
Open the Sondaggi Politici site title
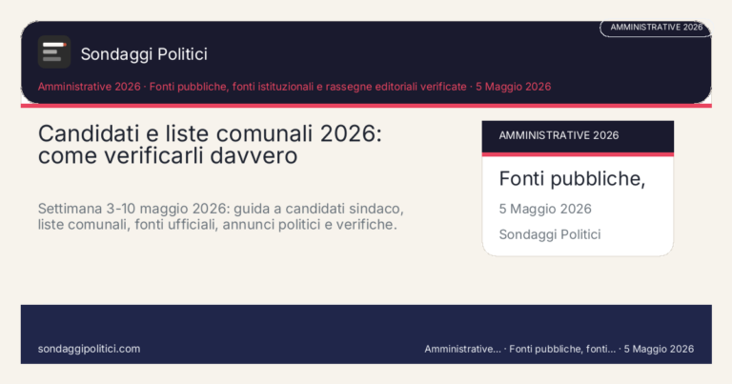[144, 54]
